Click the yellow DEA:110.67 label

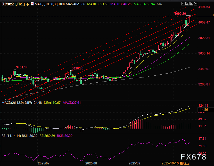52,102
